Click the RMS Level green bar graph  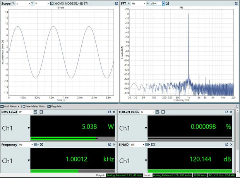coord(64,138)
